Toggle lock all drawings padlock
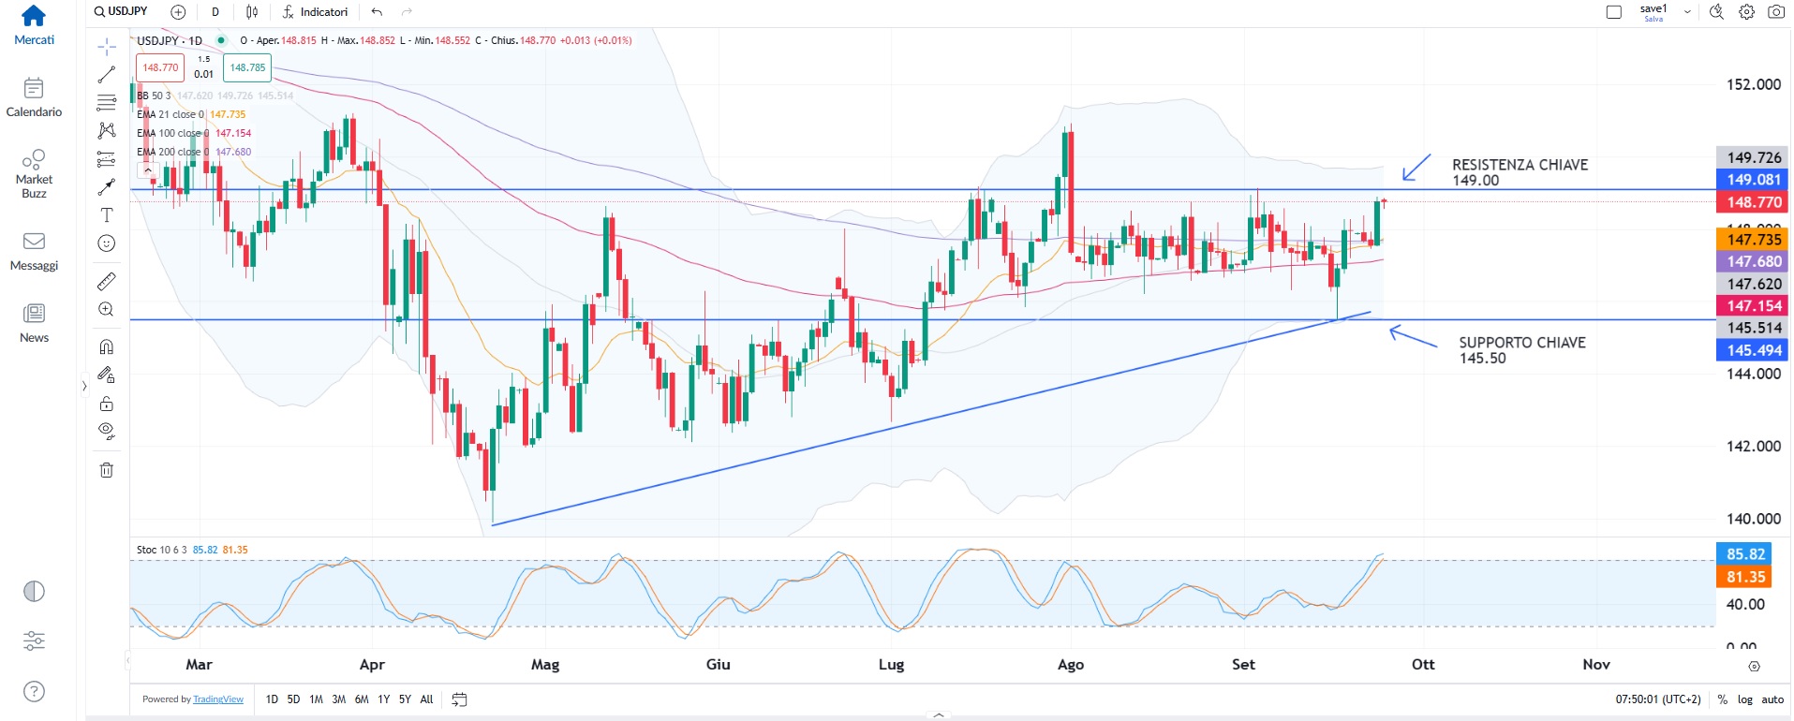The height and width of the screenshot is (721, 1794). tap(107, 404)
